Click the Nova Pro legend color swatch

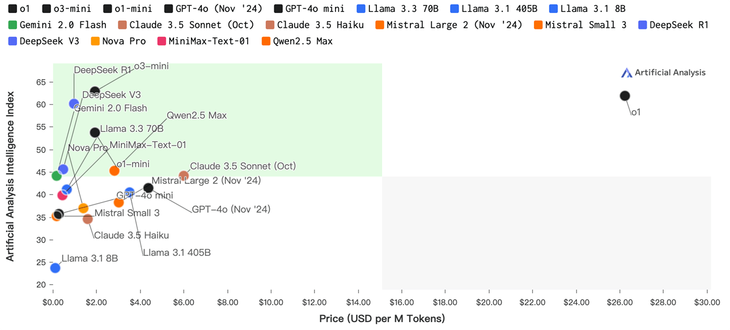pyautogui.click(x=96, y=41)
